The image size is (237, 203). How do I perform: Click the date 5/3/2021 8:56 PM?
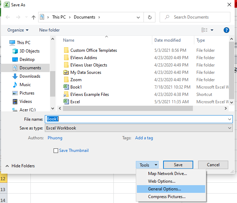tap(170, 50)
